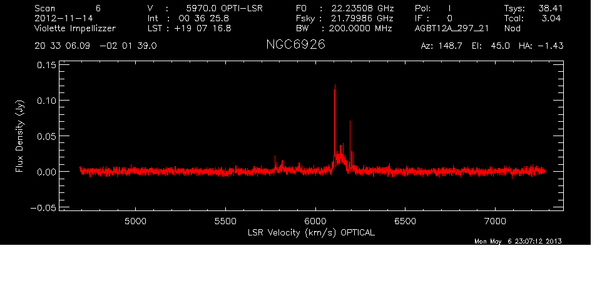Click the 5500 x-axis tick label

[225, 221]
